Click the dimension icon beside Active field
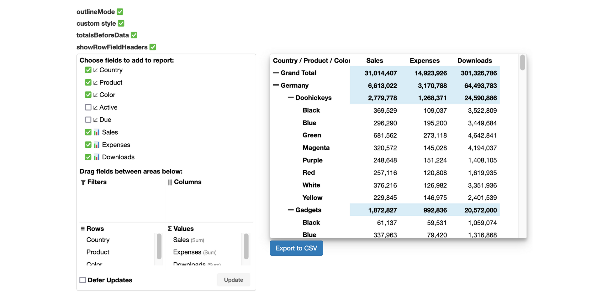 point(95,107)
